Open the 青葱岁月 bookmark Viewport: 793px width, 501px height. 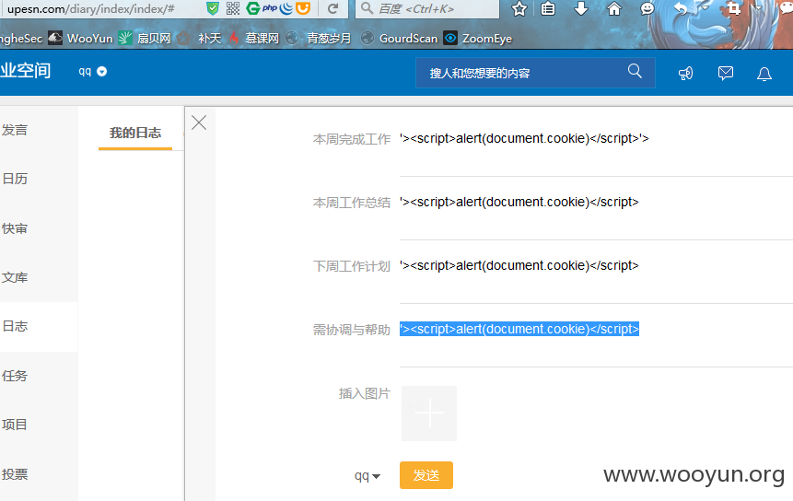318,39
